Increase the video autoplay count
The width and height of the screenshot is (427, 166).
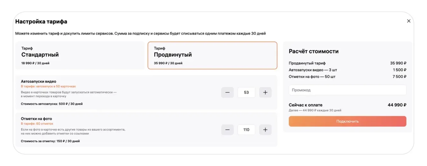point(265,93)
